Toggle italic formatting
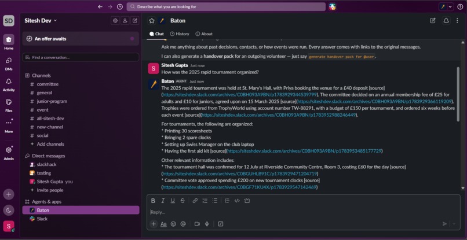This screenshot has width=467, height=240. 163,201
